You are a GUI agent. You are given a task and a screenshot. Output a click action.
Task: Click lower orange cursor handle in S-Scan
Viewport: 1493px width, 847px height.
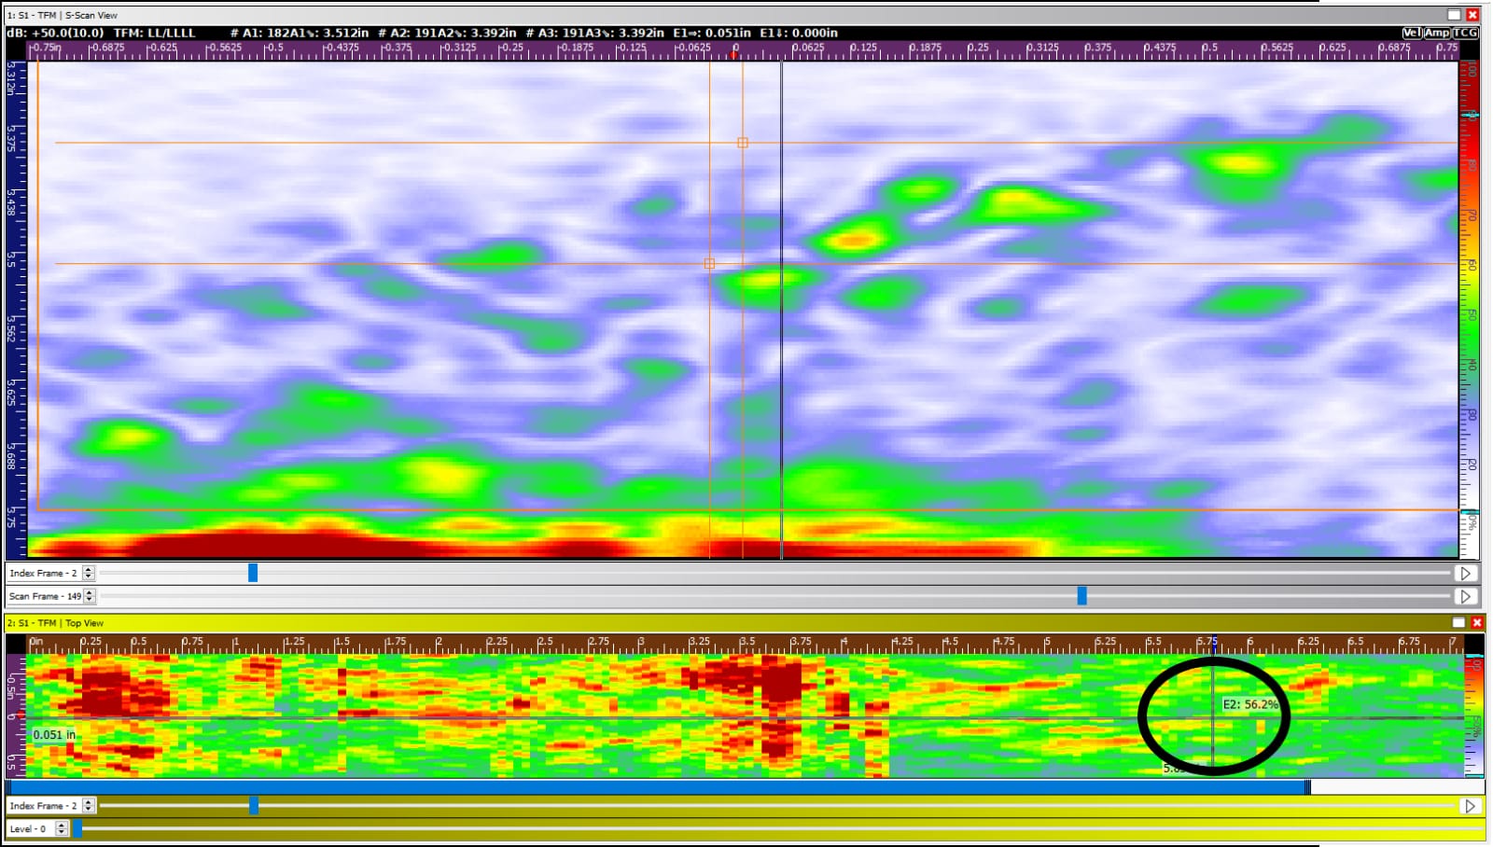pos(709,264)
